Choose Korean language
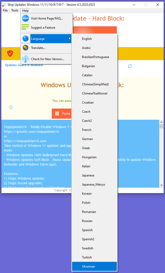Screen dimensions: 165x273 pos(94,194)
